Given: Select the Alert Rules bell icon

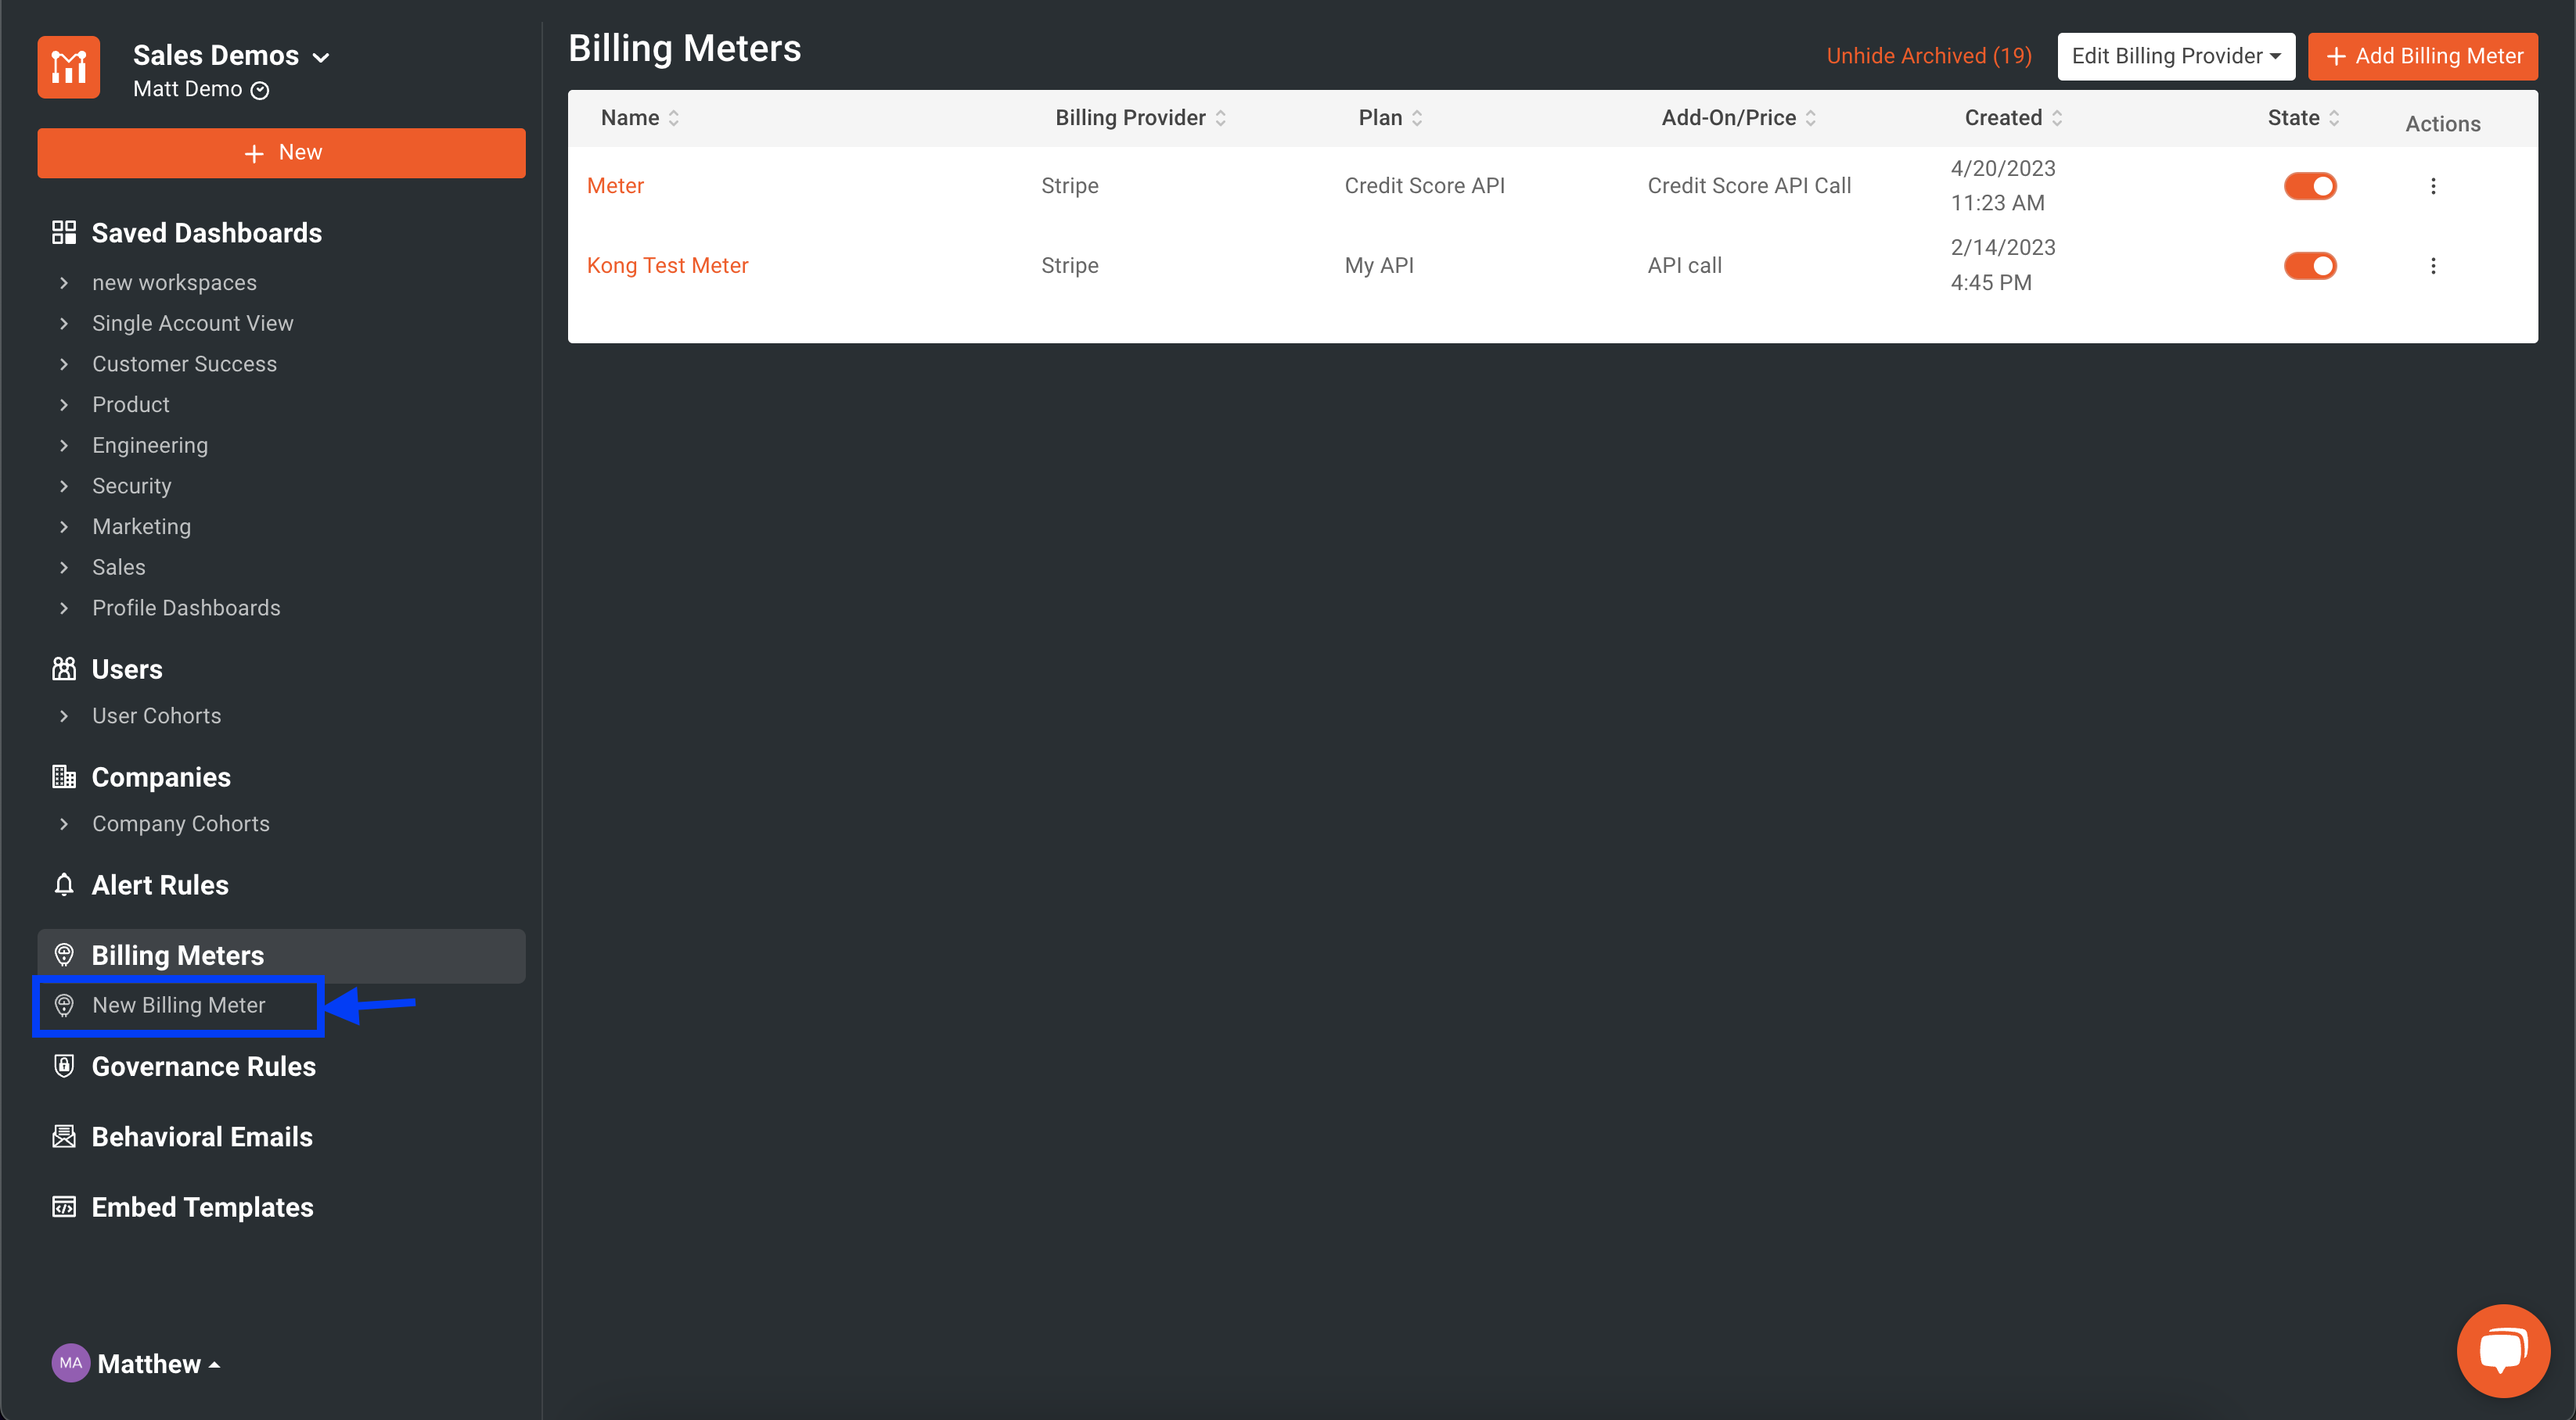Looking at the screenshot, I should 64,884.
